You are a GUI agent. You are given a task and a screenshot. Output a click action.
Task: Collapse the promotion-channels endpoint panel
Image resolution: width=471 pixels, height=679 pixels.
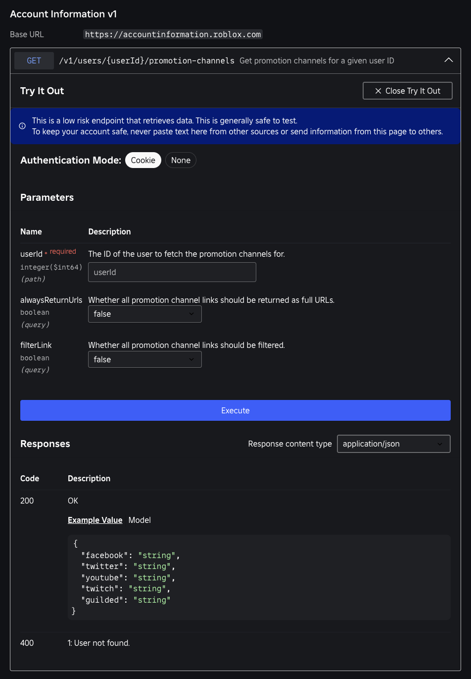449,60
